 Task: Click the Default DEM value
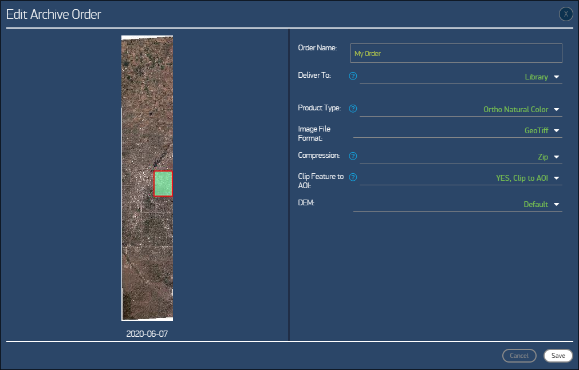pyautogui.click(x=536, y=204)
